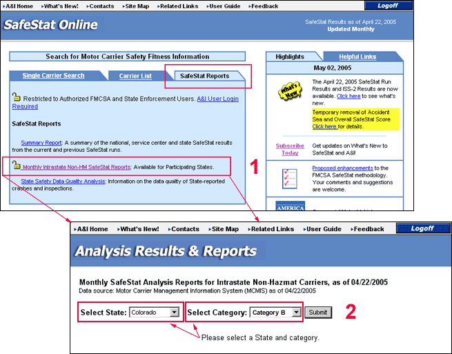This screenshot has height=354, width=452.
Task: Open Related Links in SafeStat Online menu
Action: coord(178,6)
